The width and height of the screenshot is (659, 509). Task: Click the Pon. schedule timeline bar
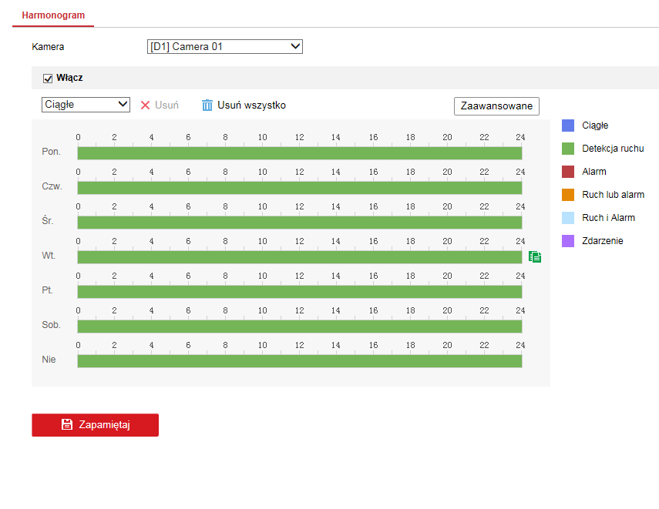(x=299, y=152)
